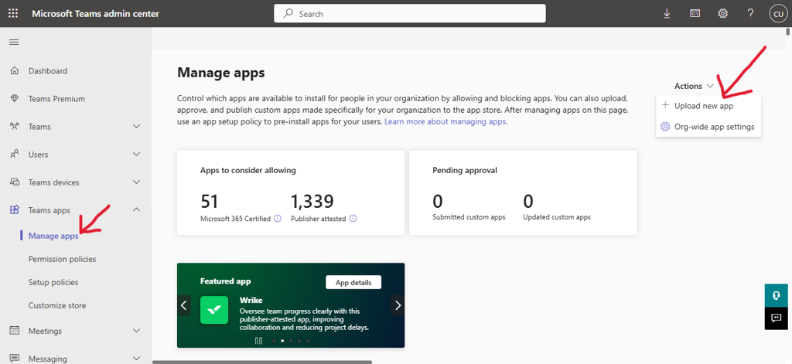Image resolution: width=792 pixels, height=364 pixels.
Task: Expand the Users section chevron
Action: (x=136, y=154)
